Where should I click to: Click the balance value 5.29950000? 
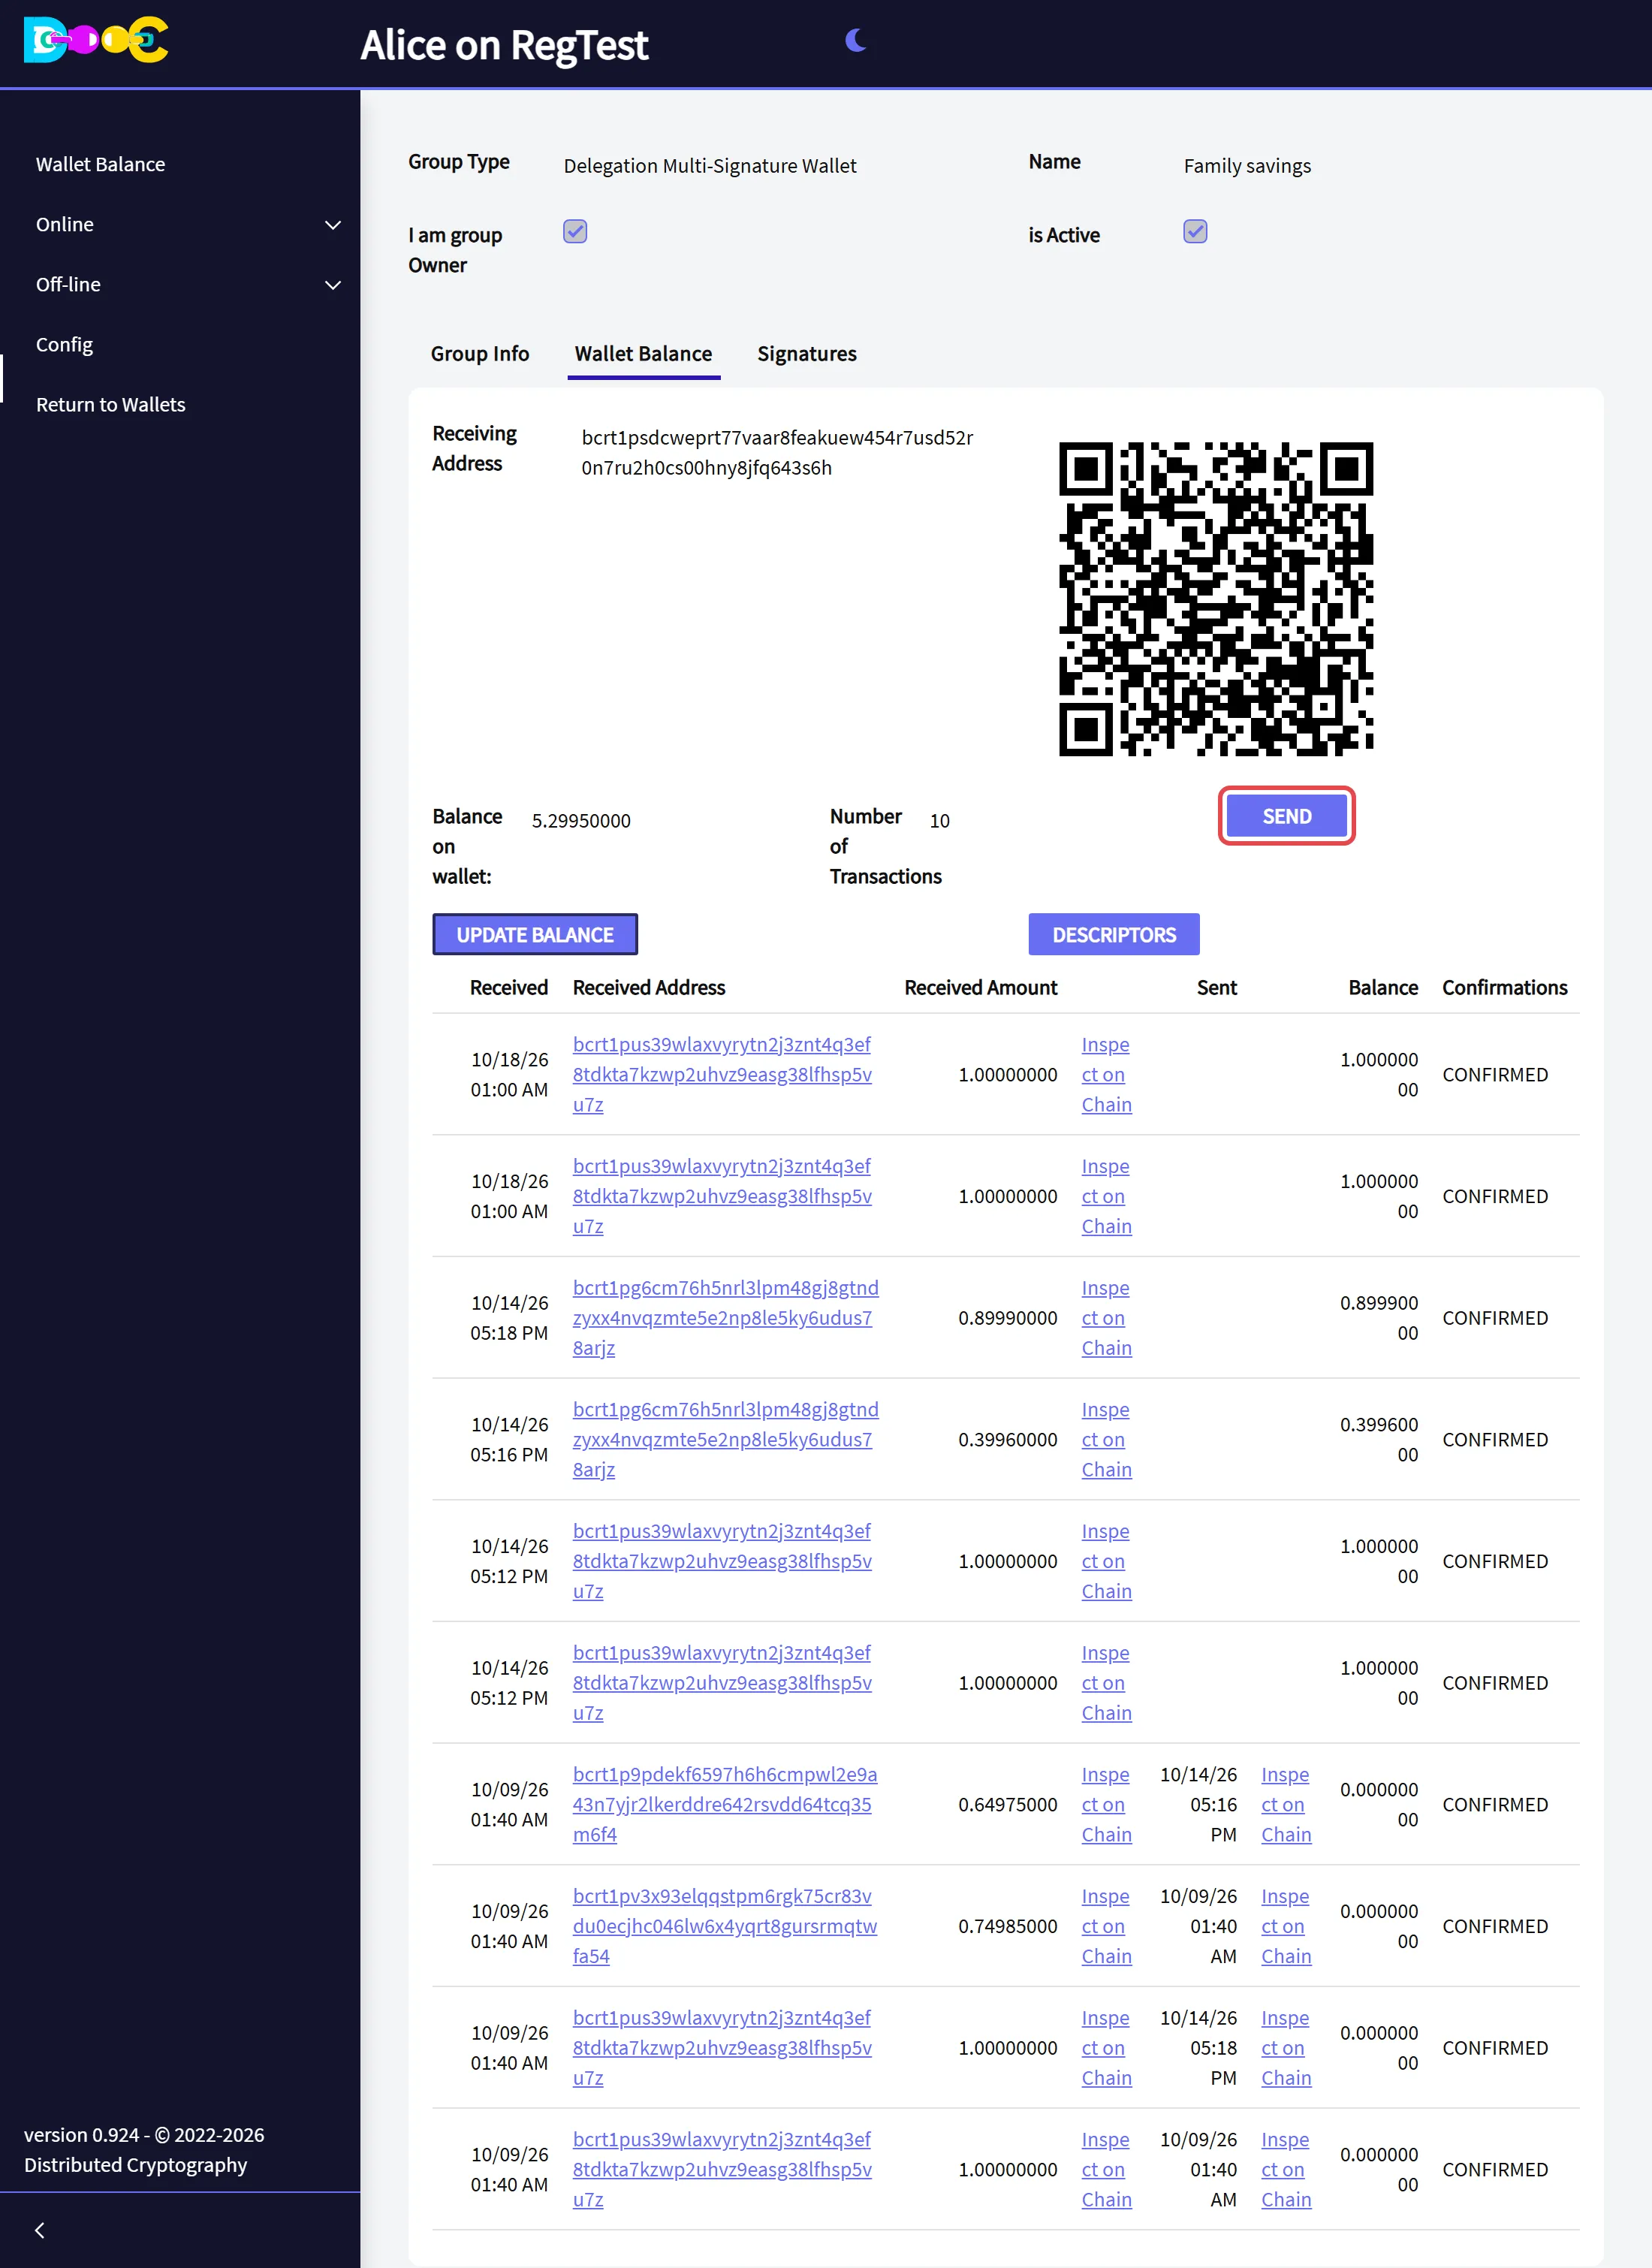coord(581,821)
